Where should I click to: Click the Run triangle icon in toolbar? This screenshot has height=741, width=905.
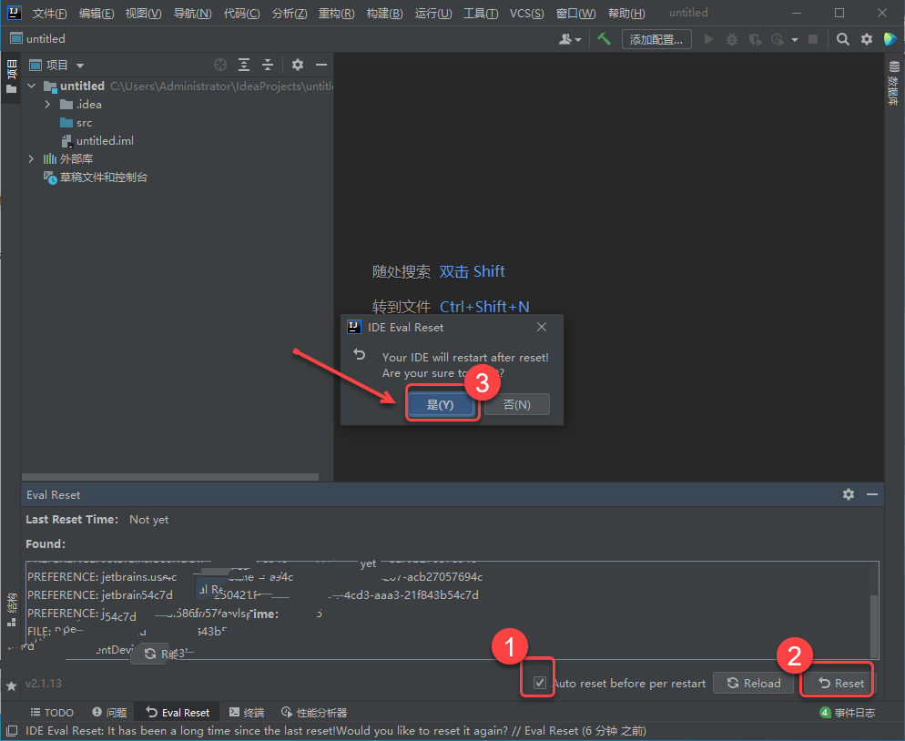tap(708, 39)
